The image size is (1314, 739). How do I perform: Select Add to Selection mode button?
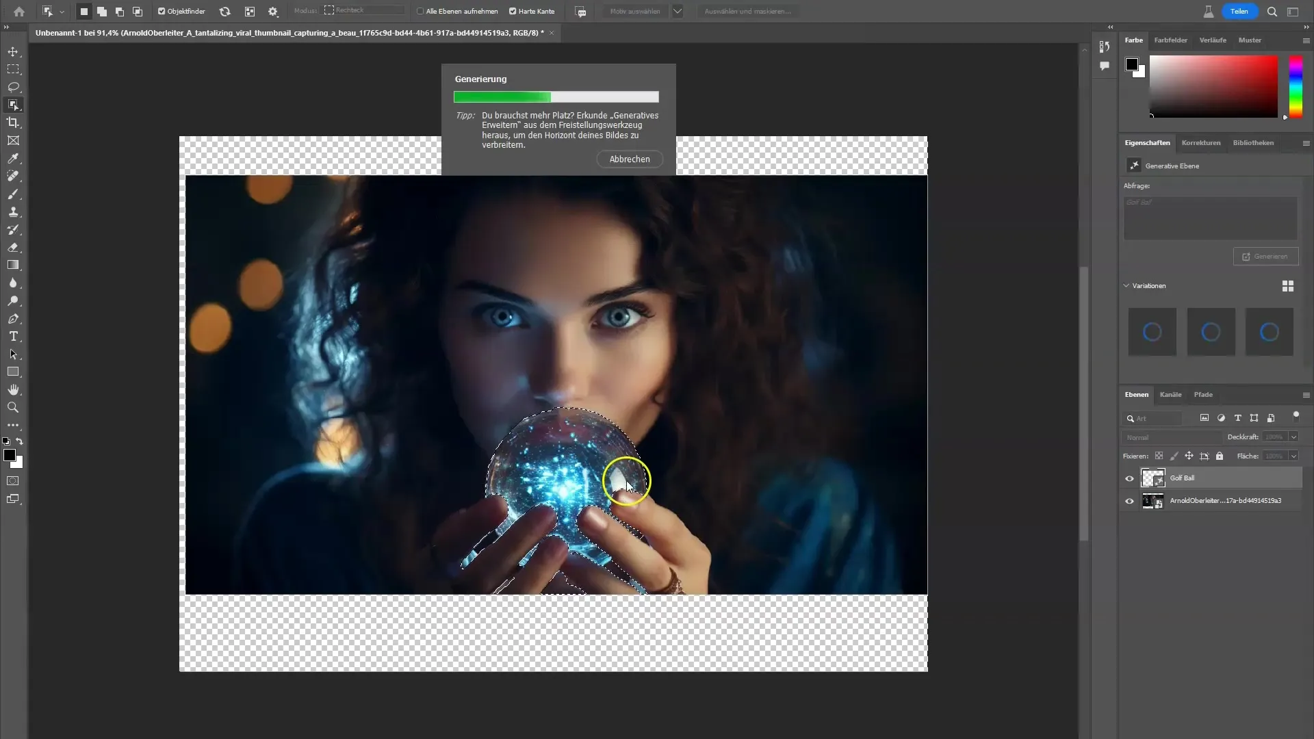click(102, 12)
